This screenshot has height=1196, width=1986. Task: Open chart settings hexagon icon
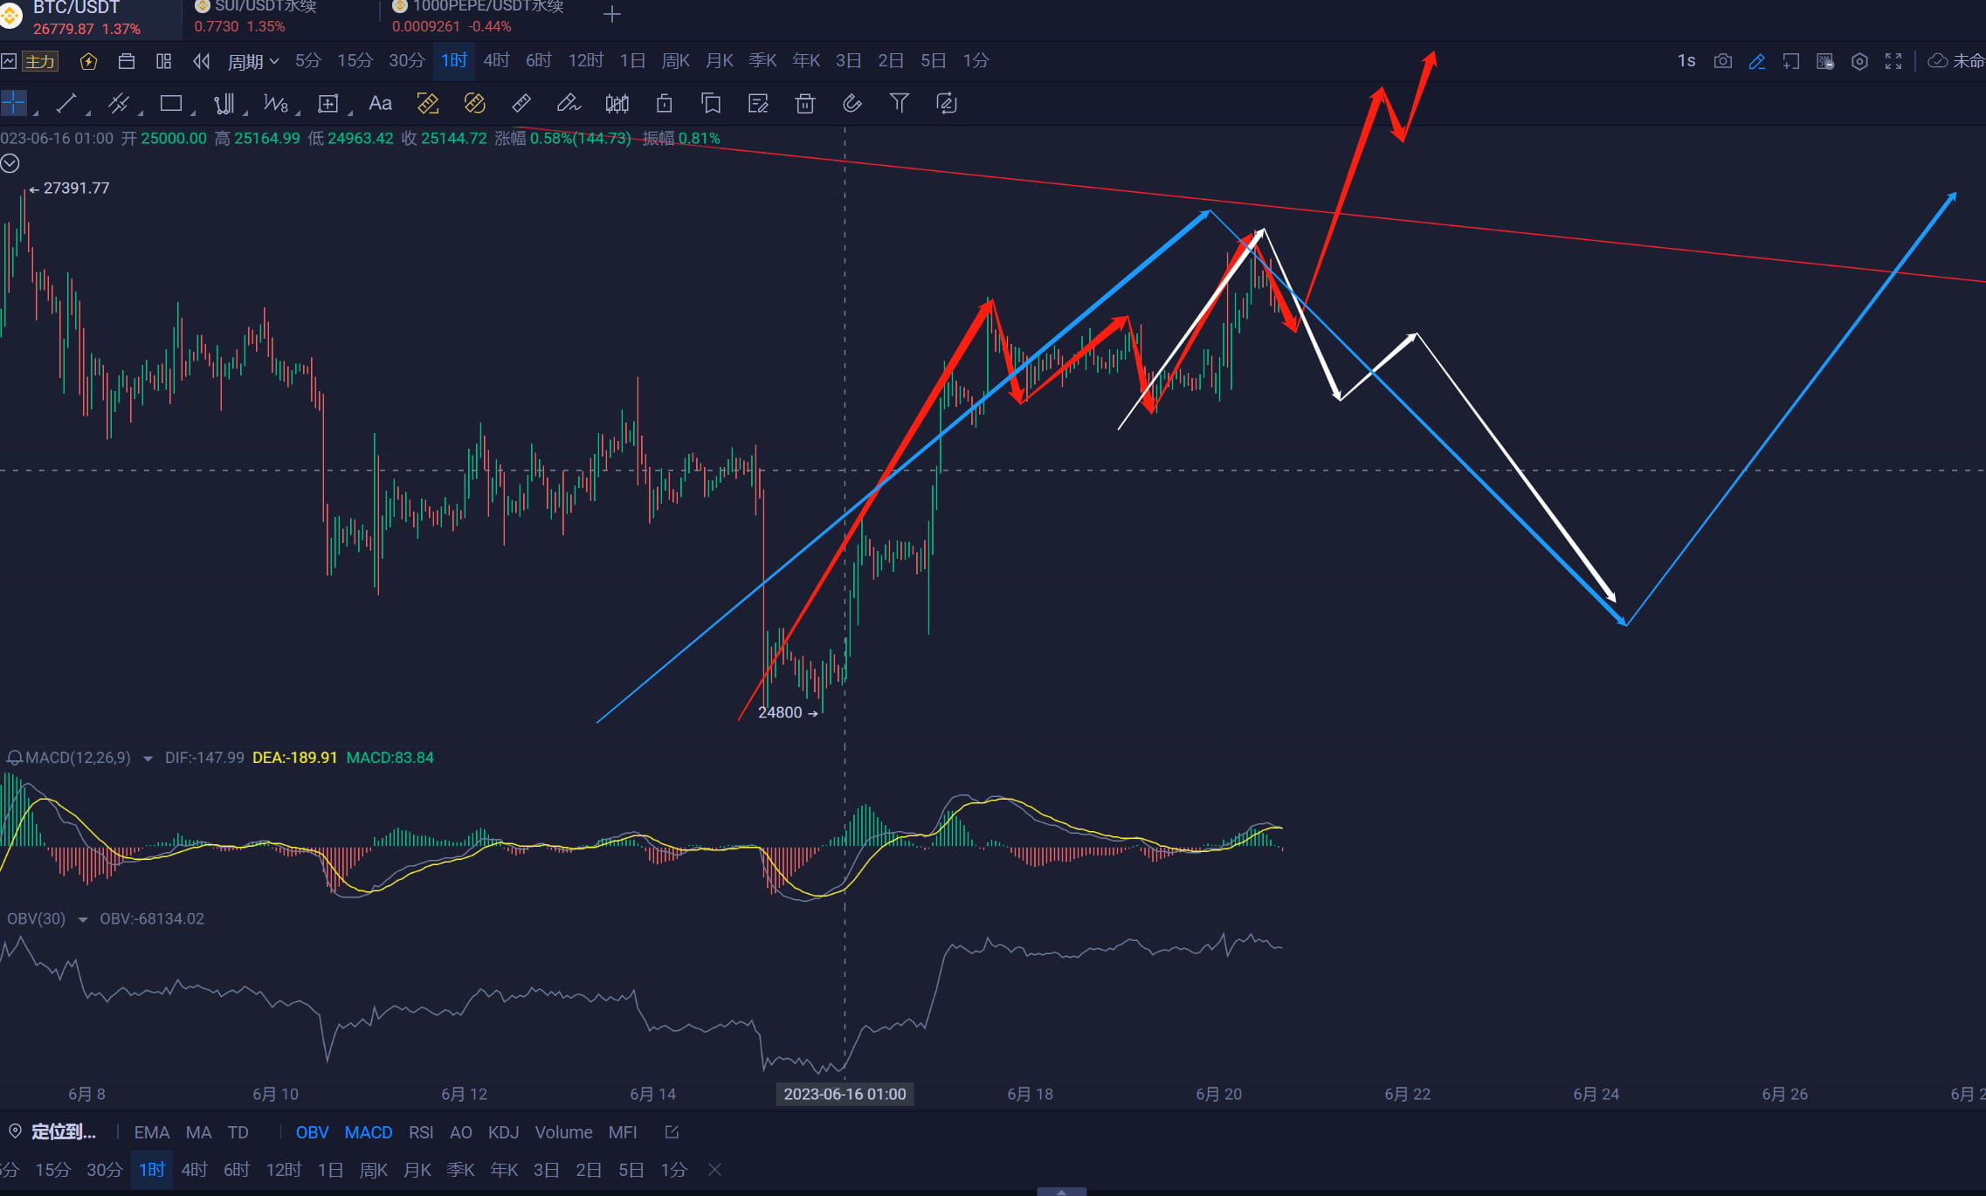click(1859, 61)
